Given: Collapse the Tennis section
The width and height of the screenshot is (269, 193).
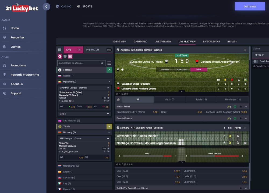Looking at the screenshot, I should [109, 127].
